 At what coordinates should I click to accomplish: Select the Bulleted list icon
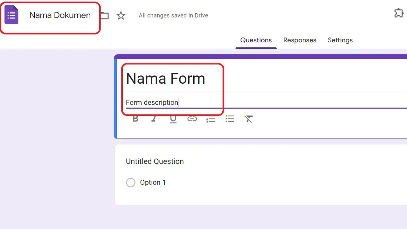[x=230, y=119]
